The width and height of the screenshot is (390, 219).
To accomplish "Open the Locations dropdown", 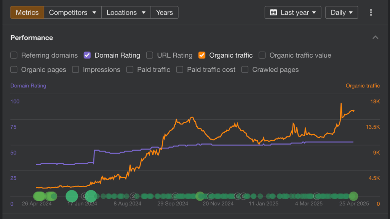I will click(126, 12).
